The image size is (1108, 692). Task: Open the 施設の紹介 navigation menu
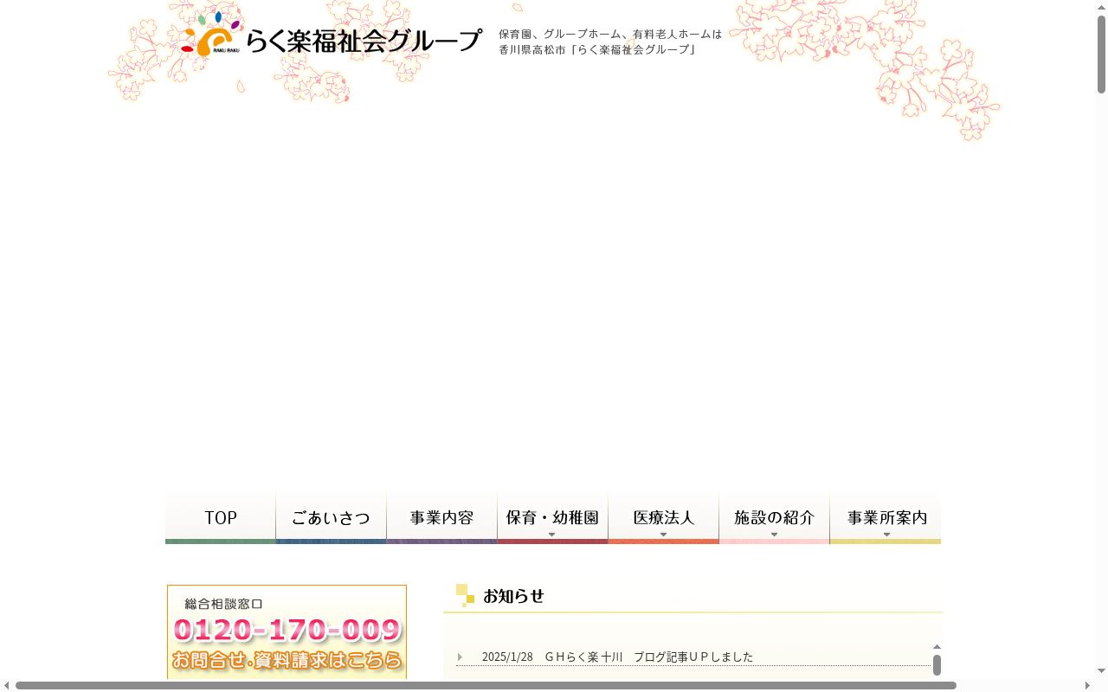pyautogui.click(x=775, y=518)
